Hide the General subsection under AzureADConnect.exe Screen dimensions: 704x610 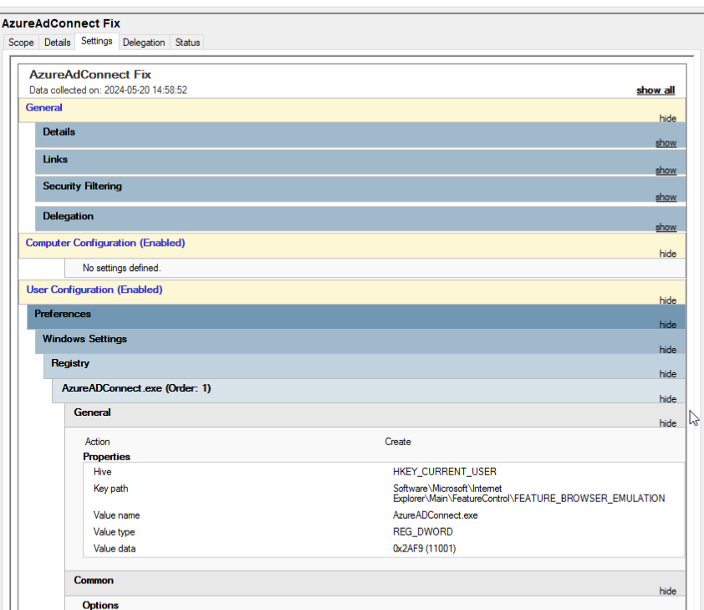(x=667, y=423)
